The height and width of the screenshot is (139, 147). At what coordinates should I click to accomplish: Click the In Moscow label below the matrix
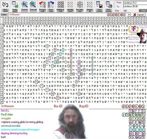click(x=8, y=106)
